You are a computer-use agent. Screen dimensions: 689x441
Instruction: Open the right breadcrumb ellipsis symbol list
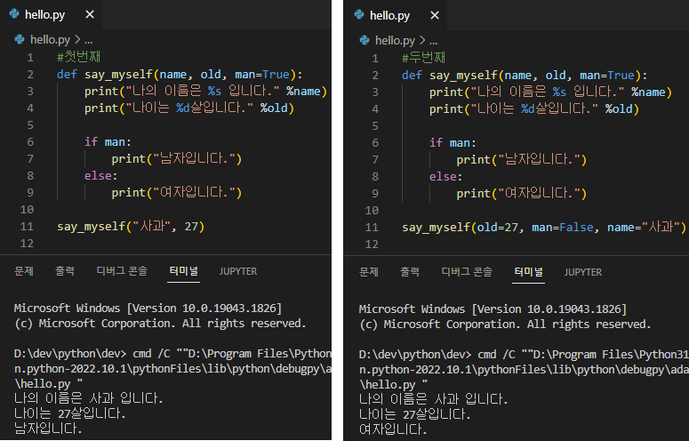[433, 41]
